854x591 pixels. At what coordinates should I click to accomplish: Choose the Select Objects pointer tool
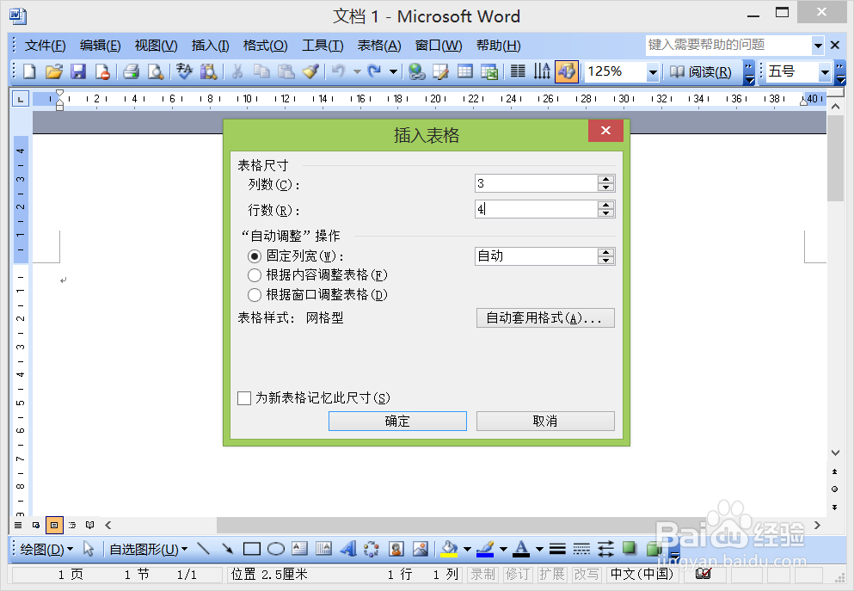(89, 549)
